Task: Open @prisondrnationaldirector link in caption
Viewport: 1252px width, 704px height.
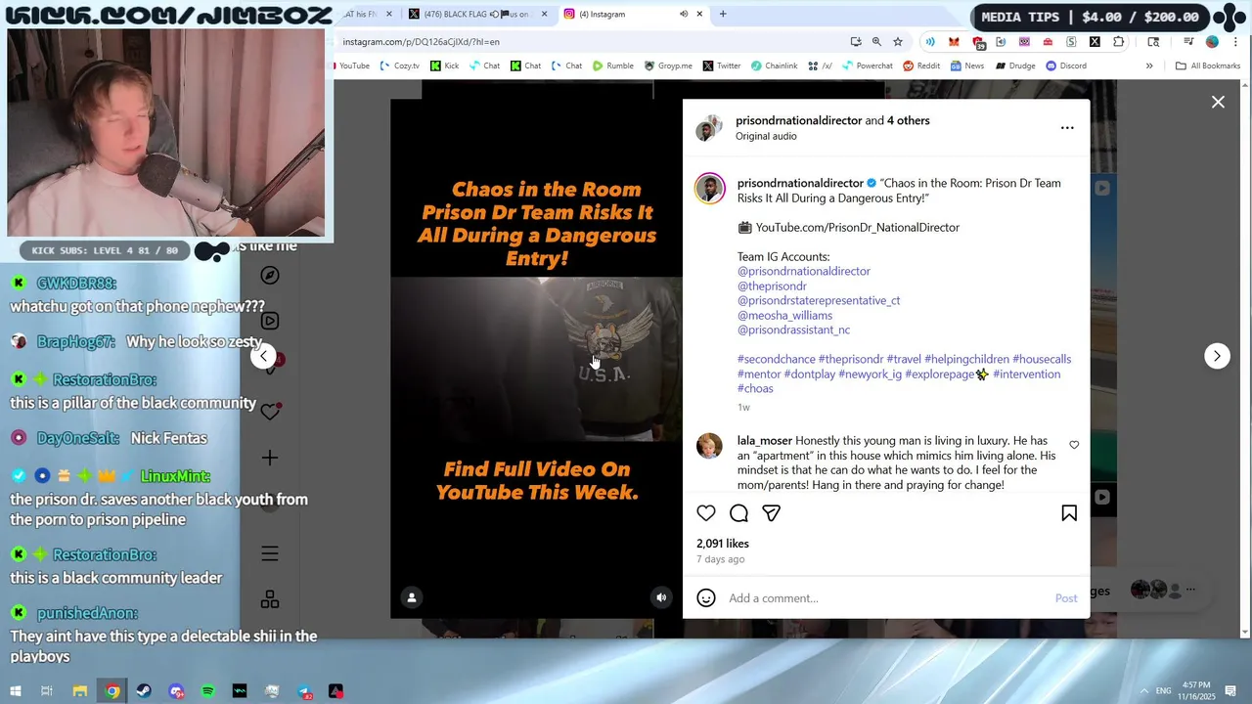Action: 803,271
